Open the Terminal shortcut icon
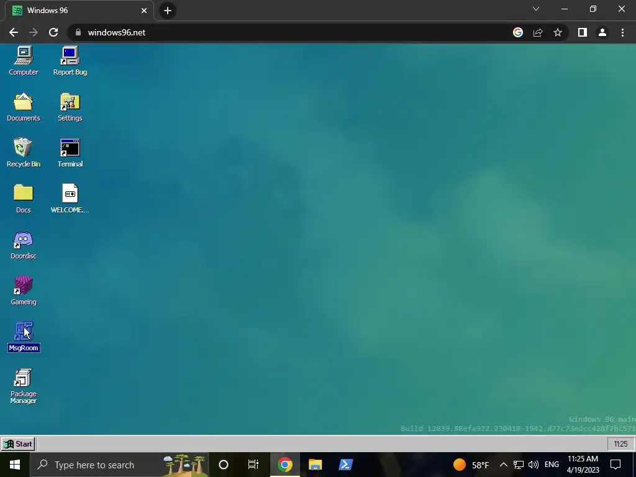Screen dimensions: 636x477 70,153
